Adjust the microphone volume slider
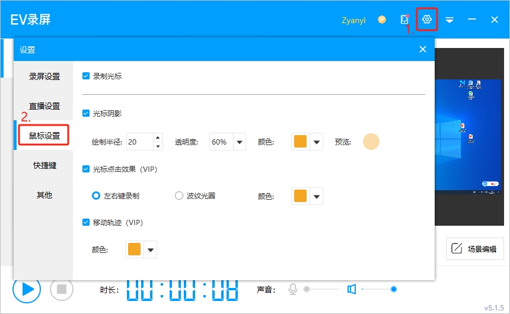 point(321,289)
